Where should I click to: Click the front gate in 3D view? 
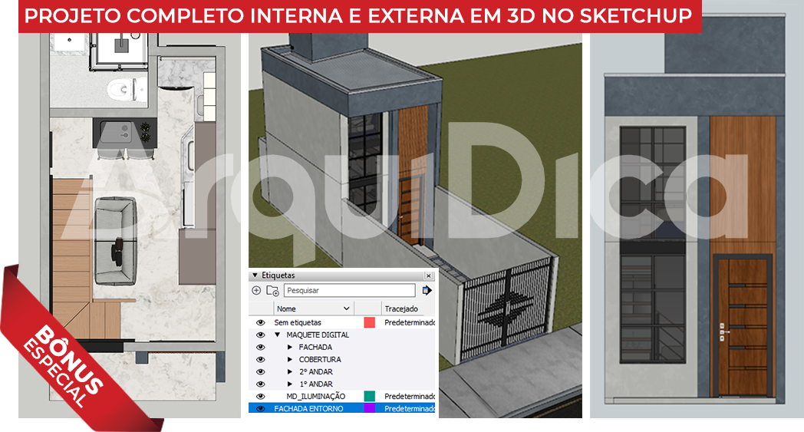pos(508,311)
